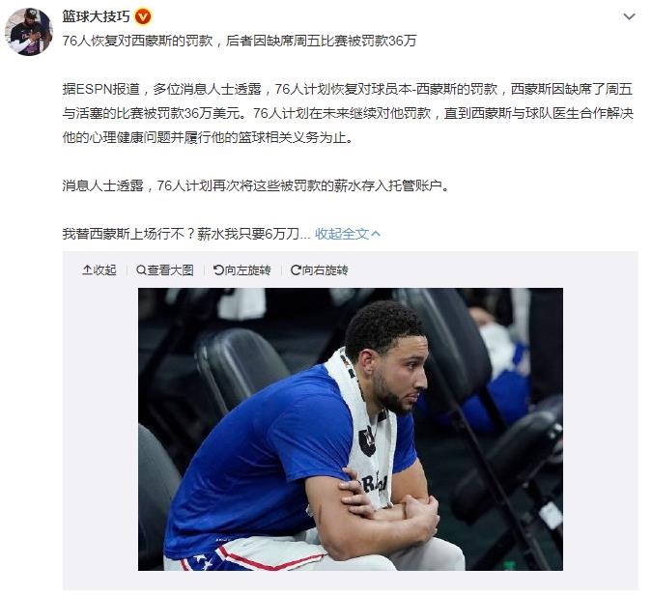This screenshot has height=595, width=652.
Task: Click the paragraph starting 据ESPN报道
Action: tap(348, 113)
